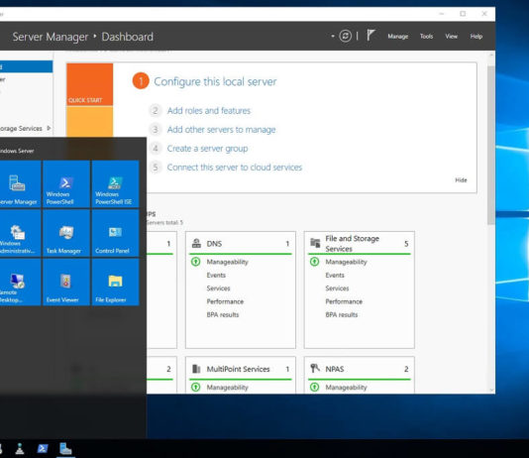Screen dimensions: 529x458
Task: Click the DNS Manageability green status icon
Action: click(196, 262)
